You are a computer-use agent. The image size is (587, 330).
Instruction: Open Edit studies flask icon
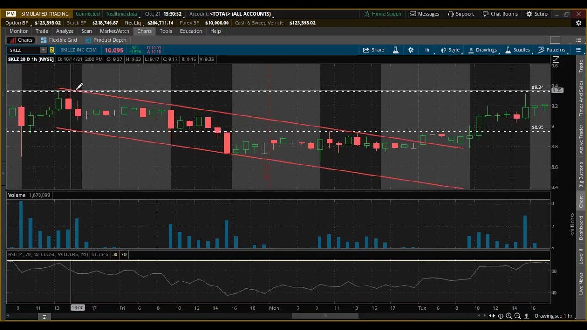pos(395,50)
